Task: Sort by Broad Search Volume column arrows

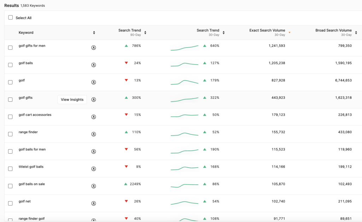Action: 355,33
